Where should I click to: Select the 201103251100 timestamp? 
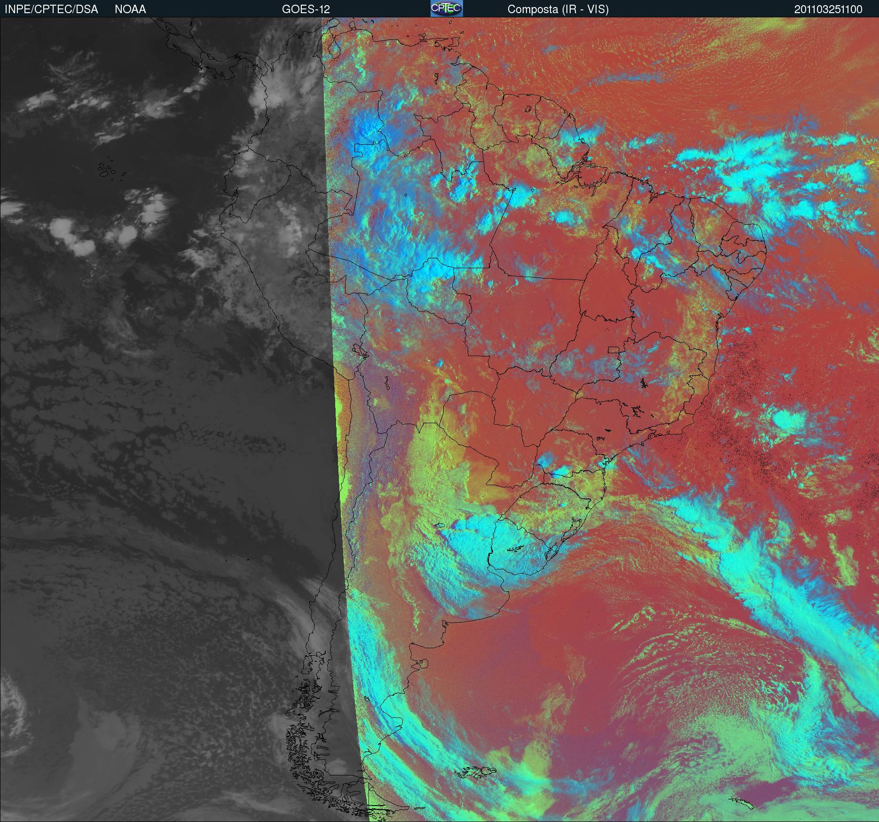click(828, 9)
